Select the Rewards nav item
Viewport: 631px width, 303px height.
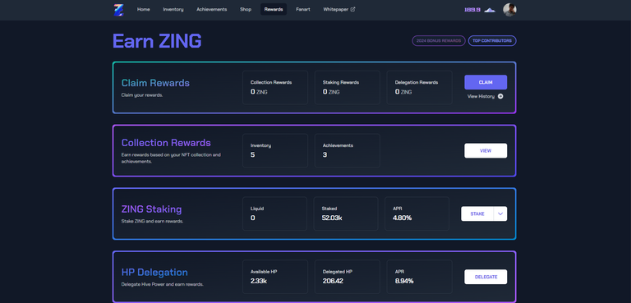(x=274, y=9)
